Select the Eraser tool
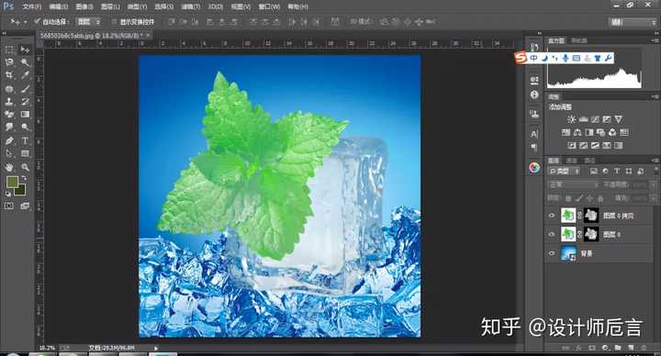661x356 pixels. (x=9, y=114)
